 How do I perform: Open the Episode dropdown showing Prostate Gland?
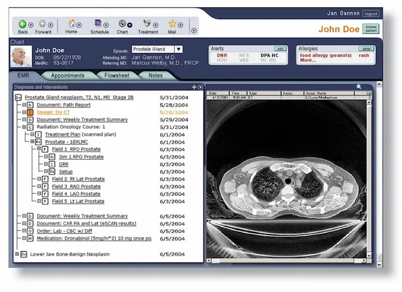178,49
